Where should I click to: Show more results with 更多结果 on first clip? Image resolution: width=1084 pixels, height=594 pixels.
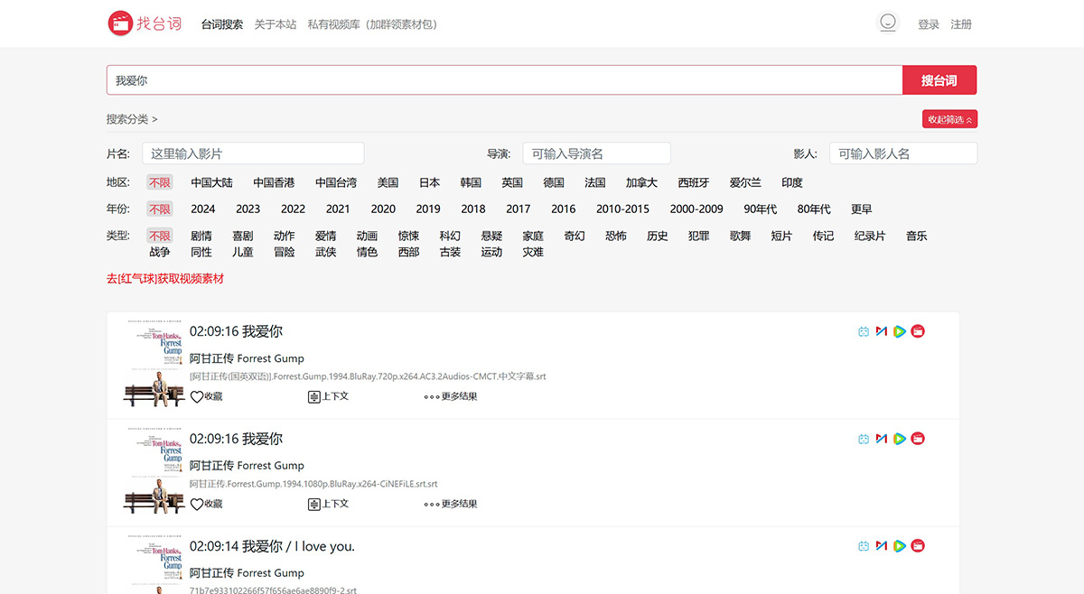tap(450, 395)
